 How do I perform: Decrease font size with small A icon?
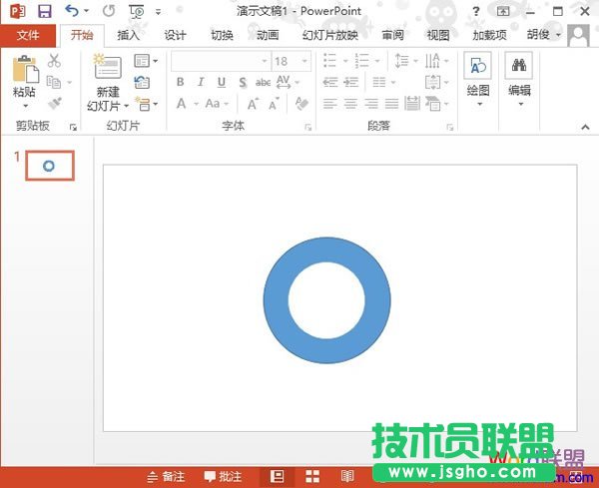[274, 104]
